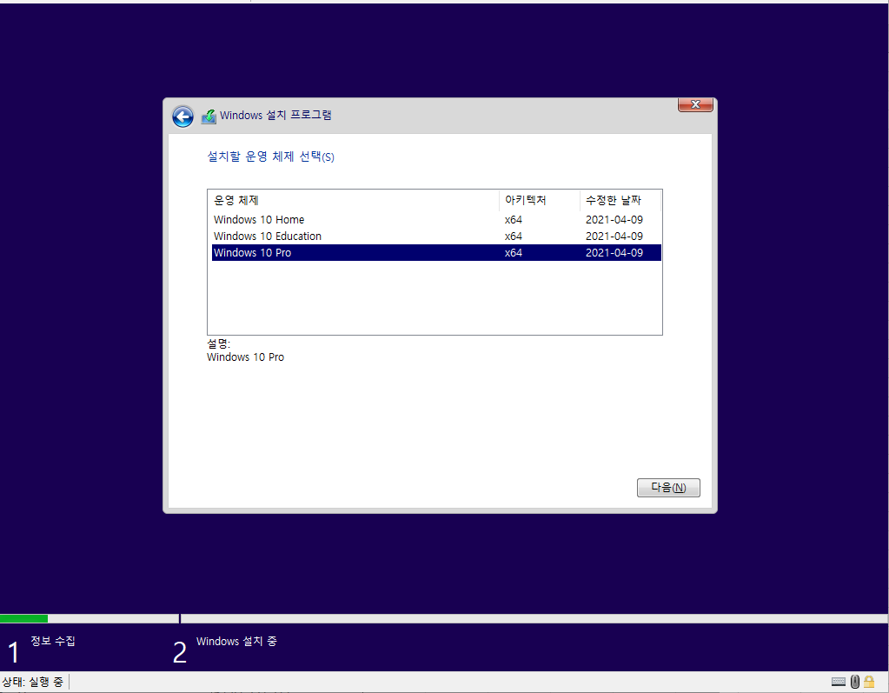
Task: Click the x64 cell for Windows 10 Home
Action: coord(513,219)
